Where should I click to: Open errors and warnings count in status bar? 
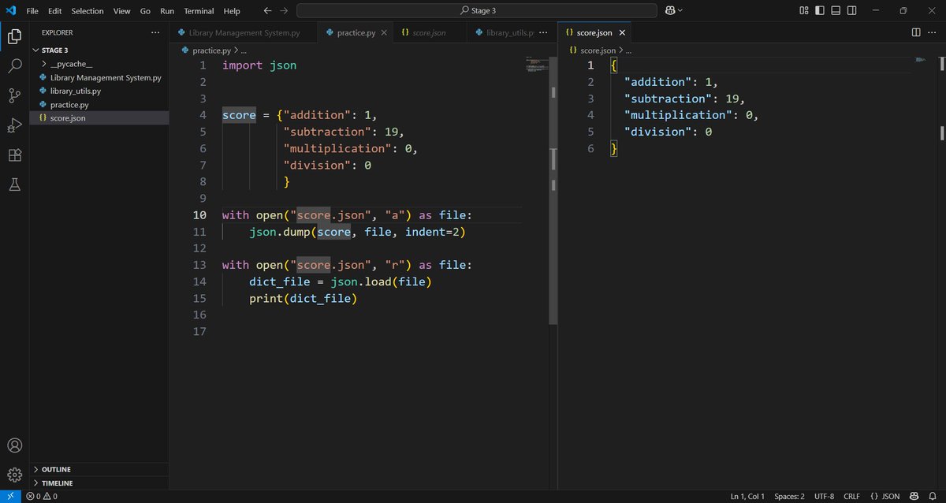coord(41,496)
